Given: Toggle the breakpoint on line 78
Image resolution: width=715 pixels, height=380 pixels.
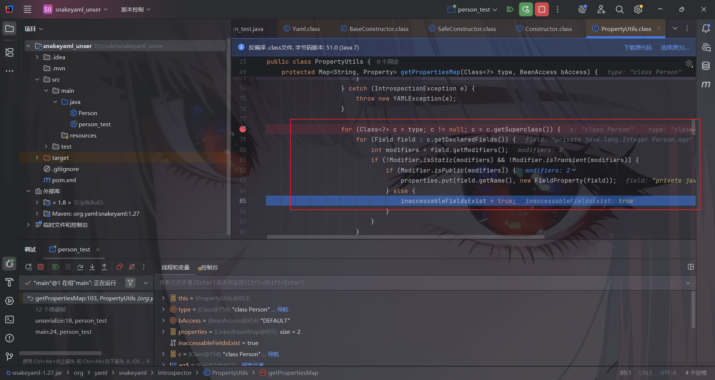Looking at the screenshot, I should pyautogui.click(x=243, y=129).
